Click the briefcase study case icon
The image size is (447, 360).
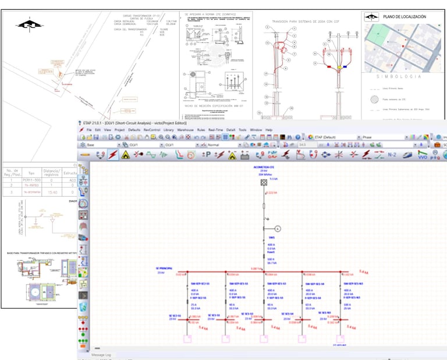point(437,145)
